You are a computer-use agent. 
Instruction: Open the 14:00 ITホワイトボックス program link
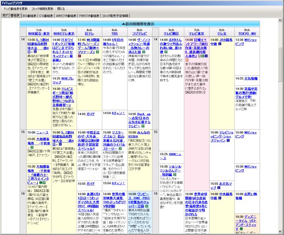63,50
